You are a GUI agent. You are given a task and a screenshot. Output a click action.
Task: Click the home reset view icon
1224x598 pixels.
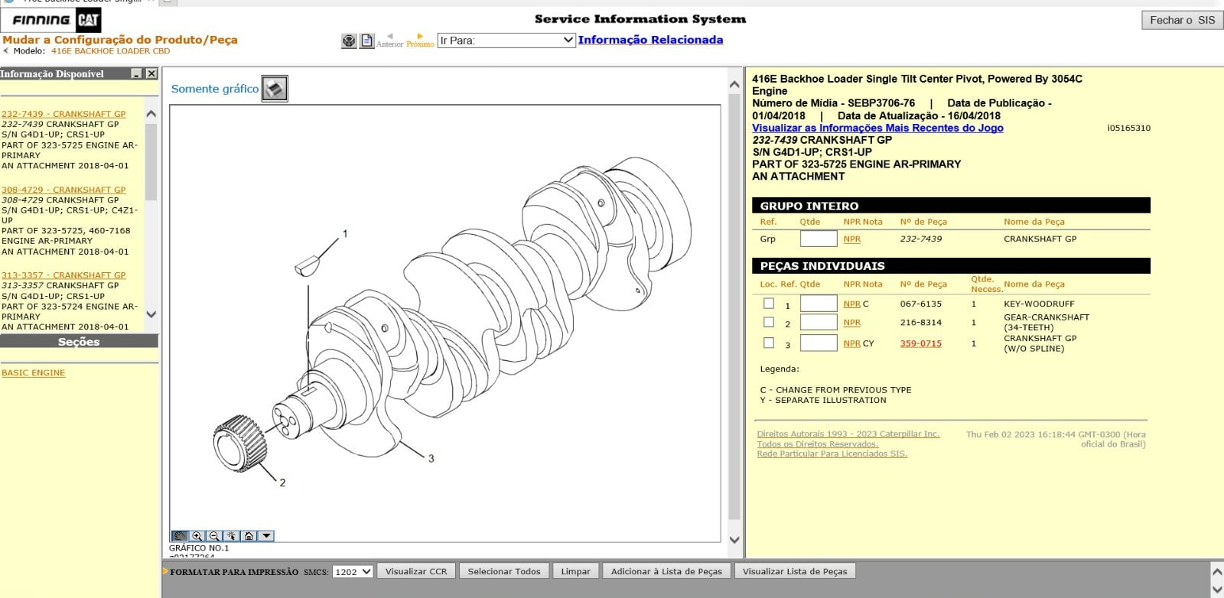(249, 536)
